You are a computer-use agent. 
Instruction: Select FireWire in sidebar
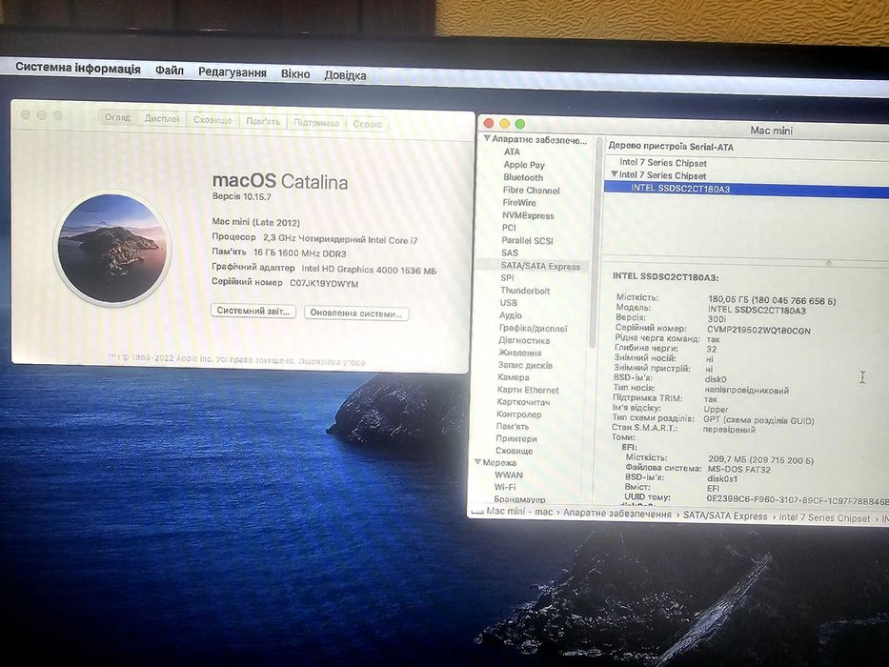(x=518, y=202)
